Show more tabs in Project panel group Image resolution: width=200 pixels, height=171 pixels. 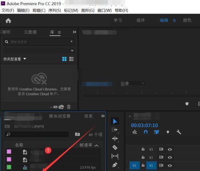coord(103,116)
